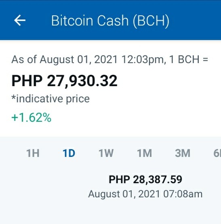
Task: Tap the PHP currency label in price
Action: (27, 81)
